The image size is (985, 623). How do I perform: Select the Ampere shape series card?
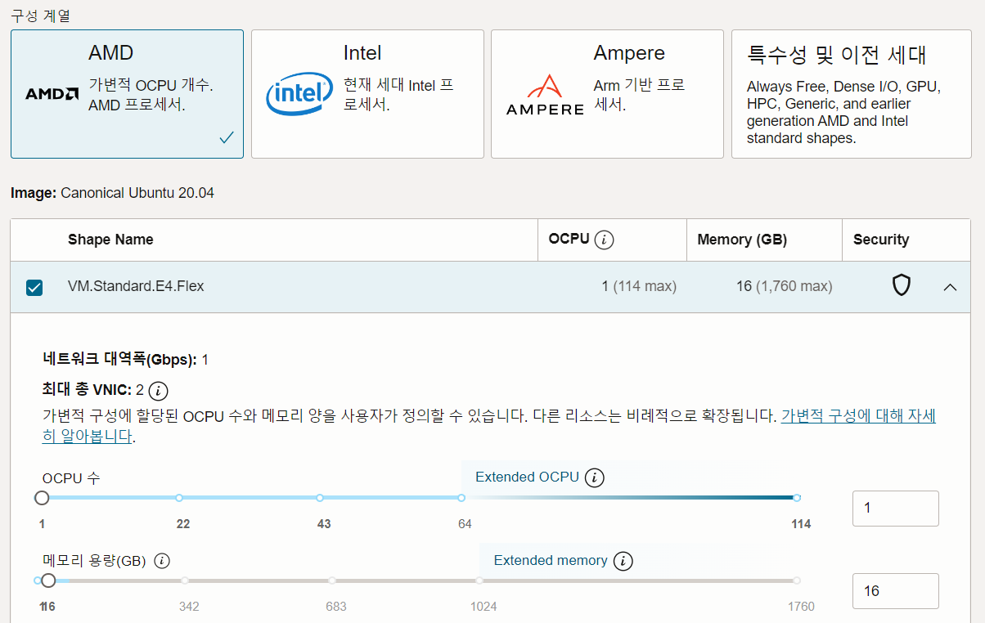(x=607, y=94)
